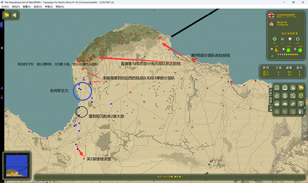Viewport: 308px width, 183px height.
Task: Click the window panel with tag icon
Action: click(301, 104)
